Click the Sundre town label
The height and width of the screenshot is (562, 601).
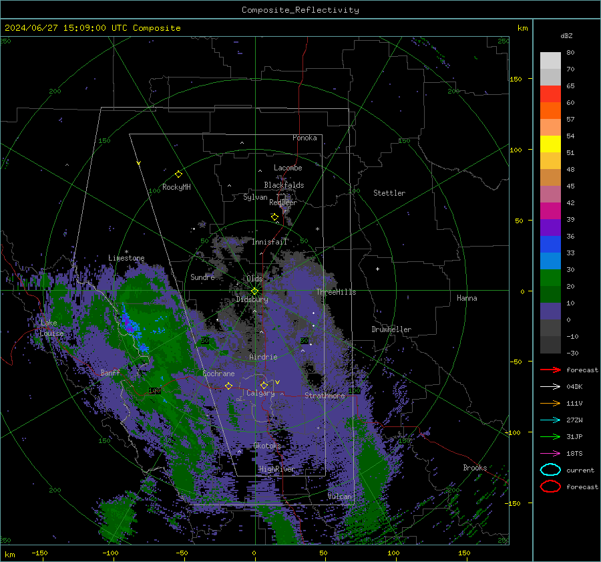pyautogui.click(x=202, y=277)
